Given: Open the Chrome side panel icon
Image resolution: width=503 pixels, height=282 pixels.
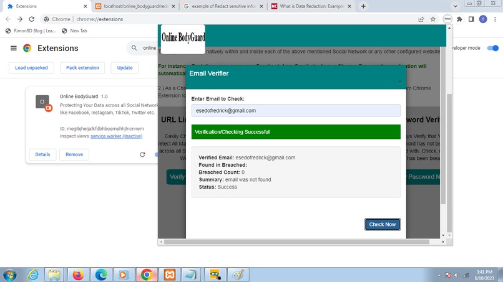Looking at the screenshot, I should [471, 19].
